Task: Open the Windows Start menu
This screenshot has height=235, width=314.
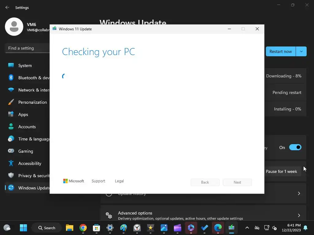Action: point(23,228)
